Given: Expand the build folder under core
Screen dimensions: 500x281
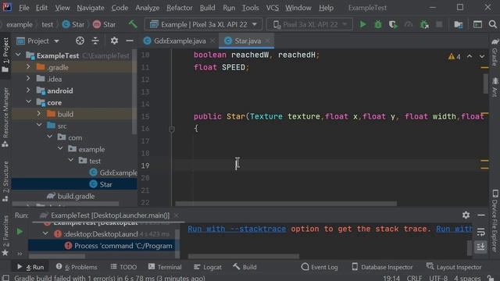Looking at the screenshot, I should [x=38, y=114].
